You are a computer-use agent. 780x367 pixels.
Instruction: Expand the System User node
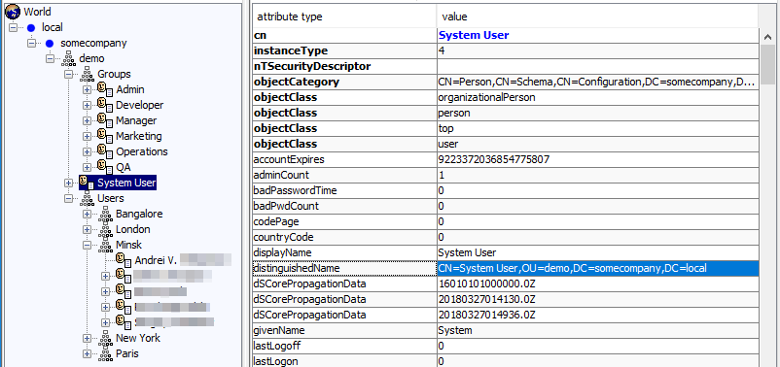click(x=68, y=183)
